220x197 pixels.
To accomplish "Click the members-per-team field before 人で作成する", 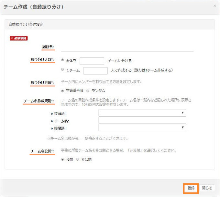I will 95,70.
